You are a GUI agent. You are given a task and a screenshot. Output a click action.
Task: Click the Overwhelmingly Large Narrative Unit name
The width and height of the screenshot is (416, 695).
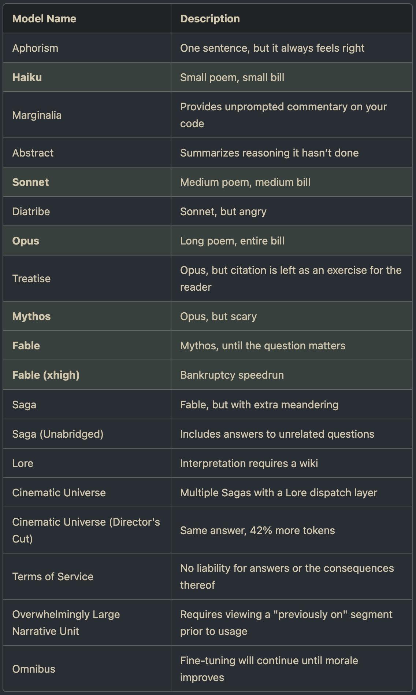point(66,623)
